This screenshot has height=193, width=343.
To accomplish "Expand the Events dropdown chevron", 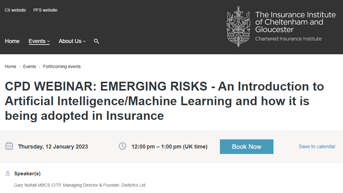I will click(48, 41).
